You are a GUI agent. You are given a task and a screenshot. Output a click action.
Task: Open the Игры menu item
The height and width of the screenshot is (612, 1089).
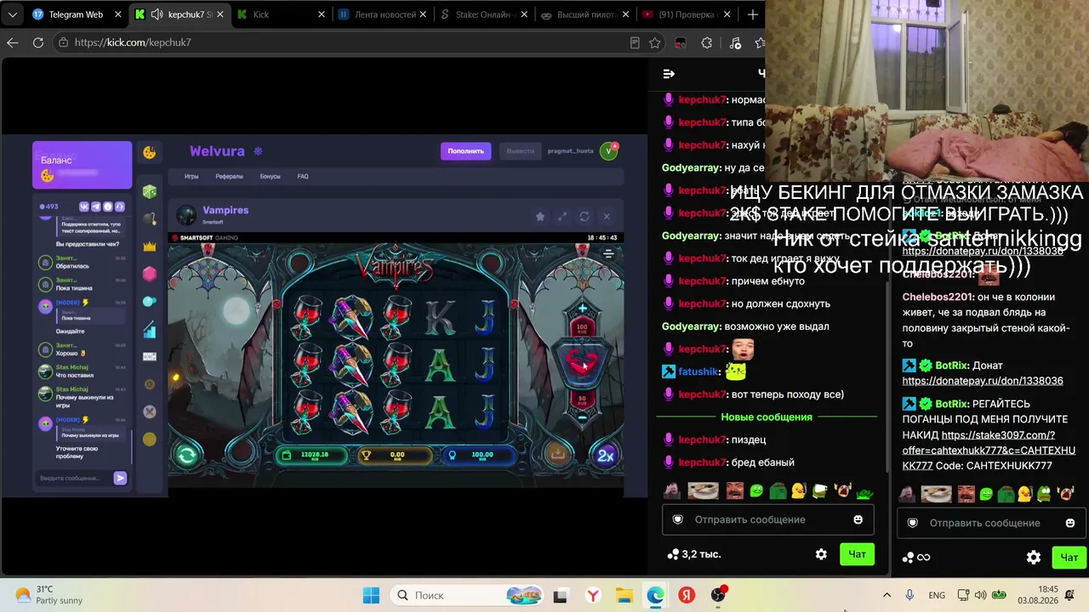pos(191,177)
